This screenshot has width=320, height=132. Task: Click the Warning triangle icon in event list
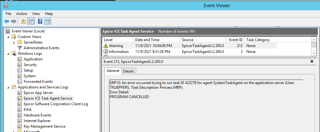coord(106,46)
